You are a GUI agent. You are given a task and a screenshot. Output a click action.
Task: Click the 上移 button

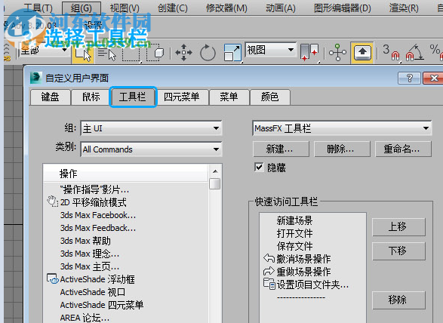pos(398,226)
